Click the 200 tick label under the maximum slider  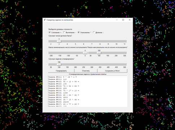(116, 56)
